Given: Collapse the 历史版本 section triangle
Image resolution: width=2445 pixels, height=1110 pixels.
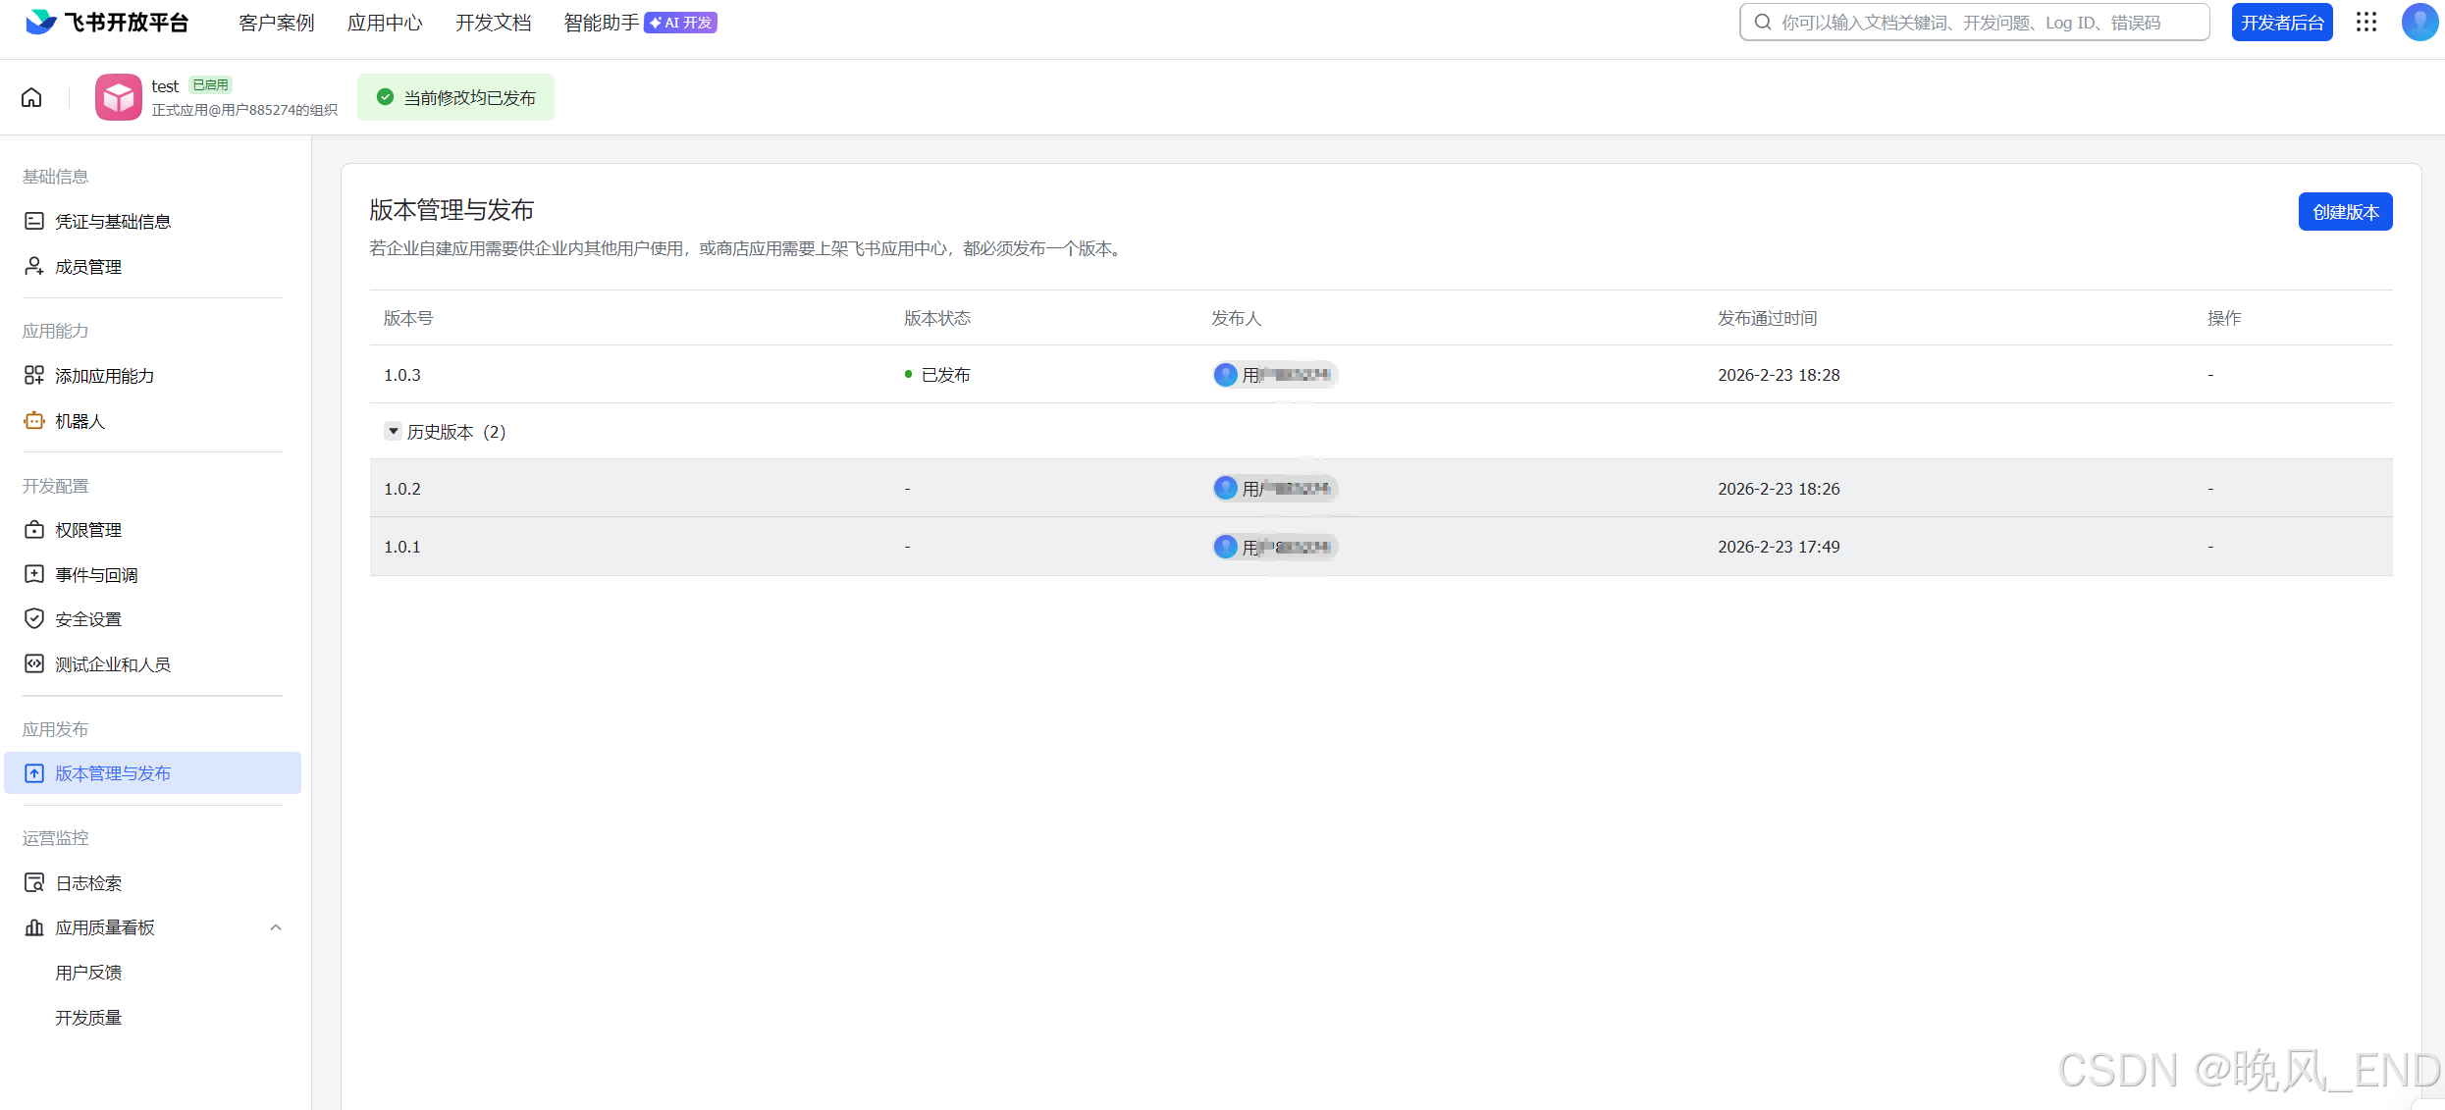Looking at the screenshot, I should point(393,431).
